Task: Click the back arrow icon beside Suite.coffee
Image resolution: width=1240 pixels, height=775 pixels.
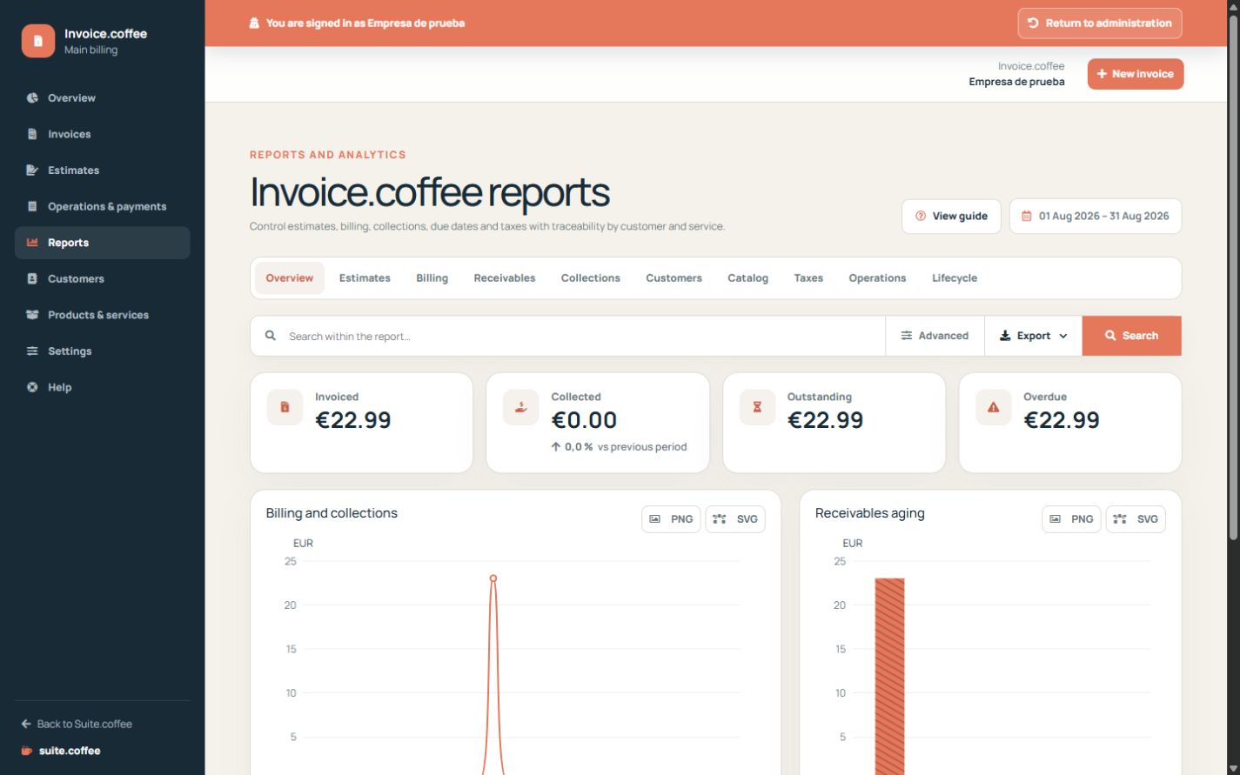Action: 26,724
